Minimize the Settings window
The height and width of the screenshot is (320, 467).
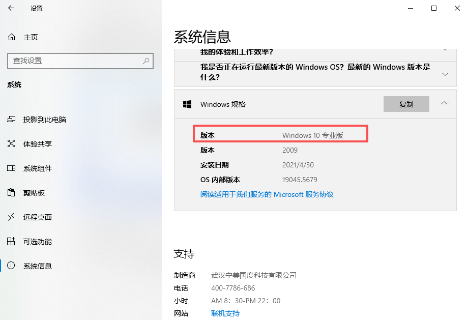pos(411,8)
